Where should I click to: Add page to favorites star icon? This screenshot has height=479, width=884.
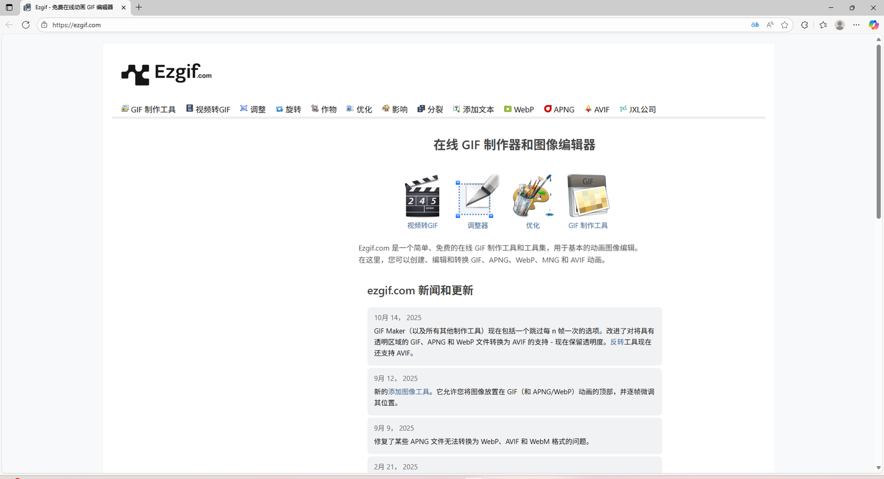tap(785, 25)
